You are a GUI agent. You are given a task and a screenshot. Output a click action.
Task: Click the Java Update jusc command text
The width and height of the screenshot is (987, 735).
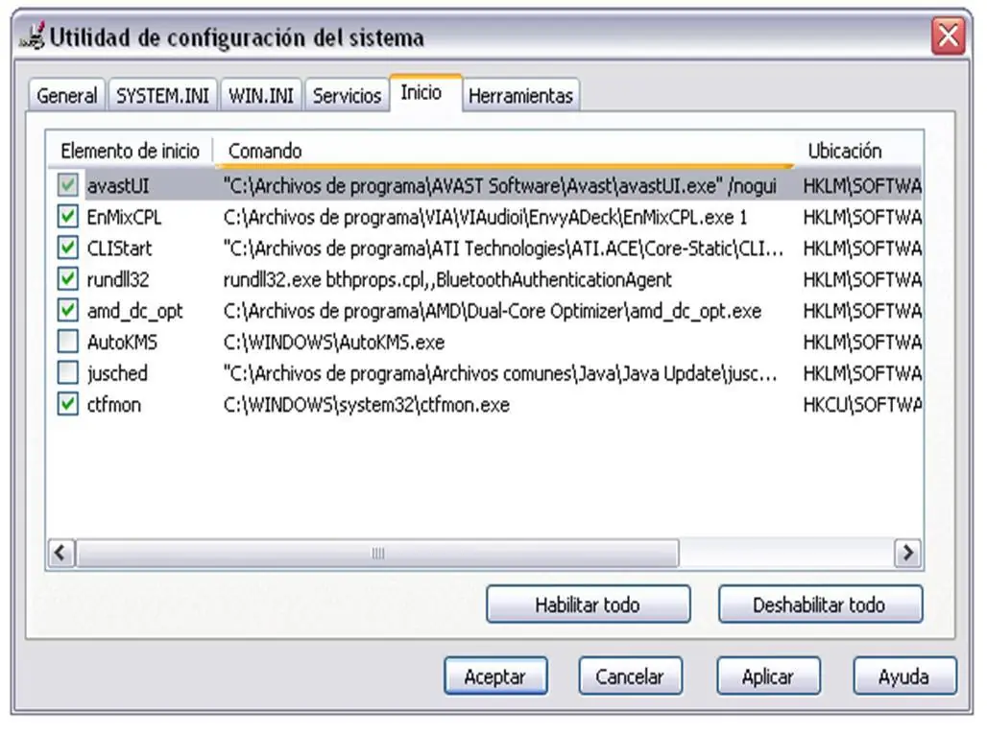(x=500, y=373)
